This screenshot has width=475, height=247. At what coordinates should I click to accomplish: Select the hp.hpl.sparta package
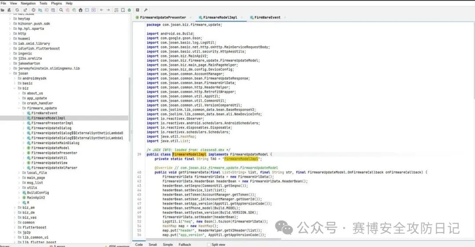coord(31,29)
